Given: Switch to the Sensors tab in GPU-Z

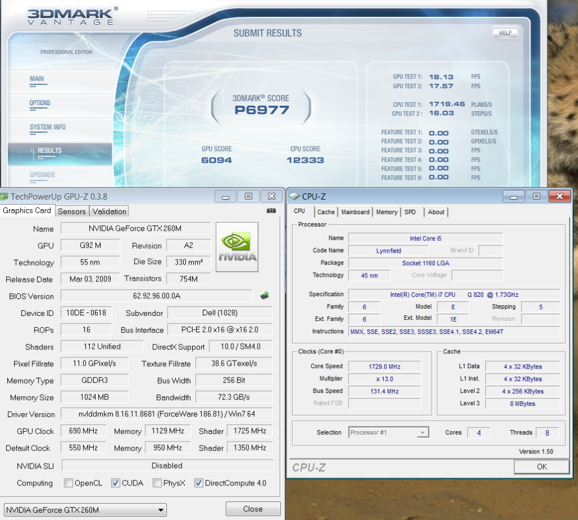Looking at the screenshot, I should pyautogui.click(x=72, y=211).
